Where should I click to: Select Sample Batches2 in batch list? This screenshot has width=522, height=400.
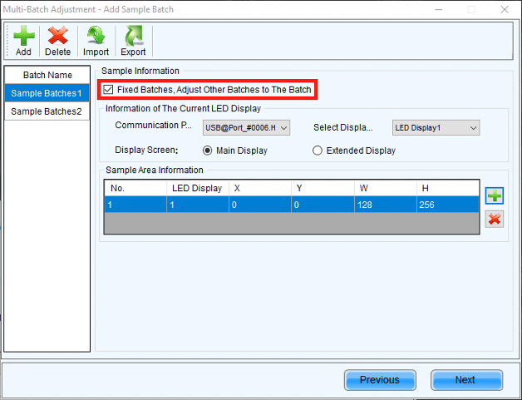click(x=47, y=111)
